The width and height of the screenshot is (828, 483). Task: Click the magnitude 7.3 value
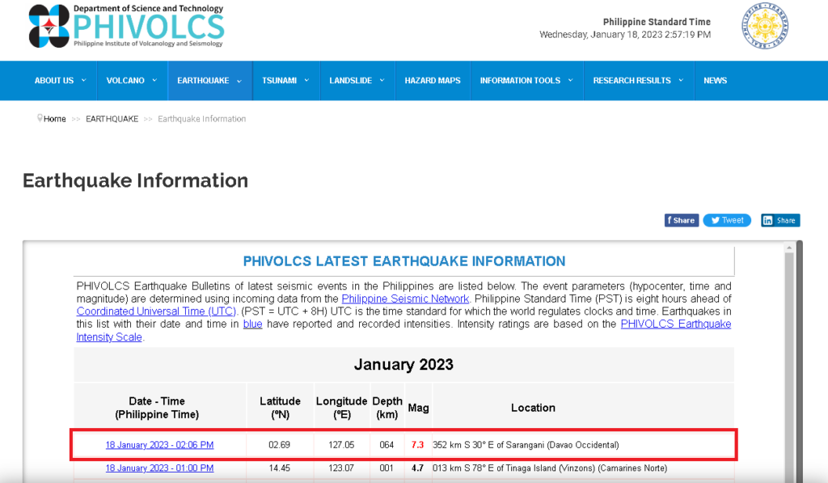click(x=417, y=445)
